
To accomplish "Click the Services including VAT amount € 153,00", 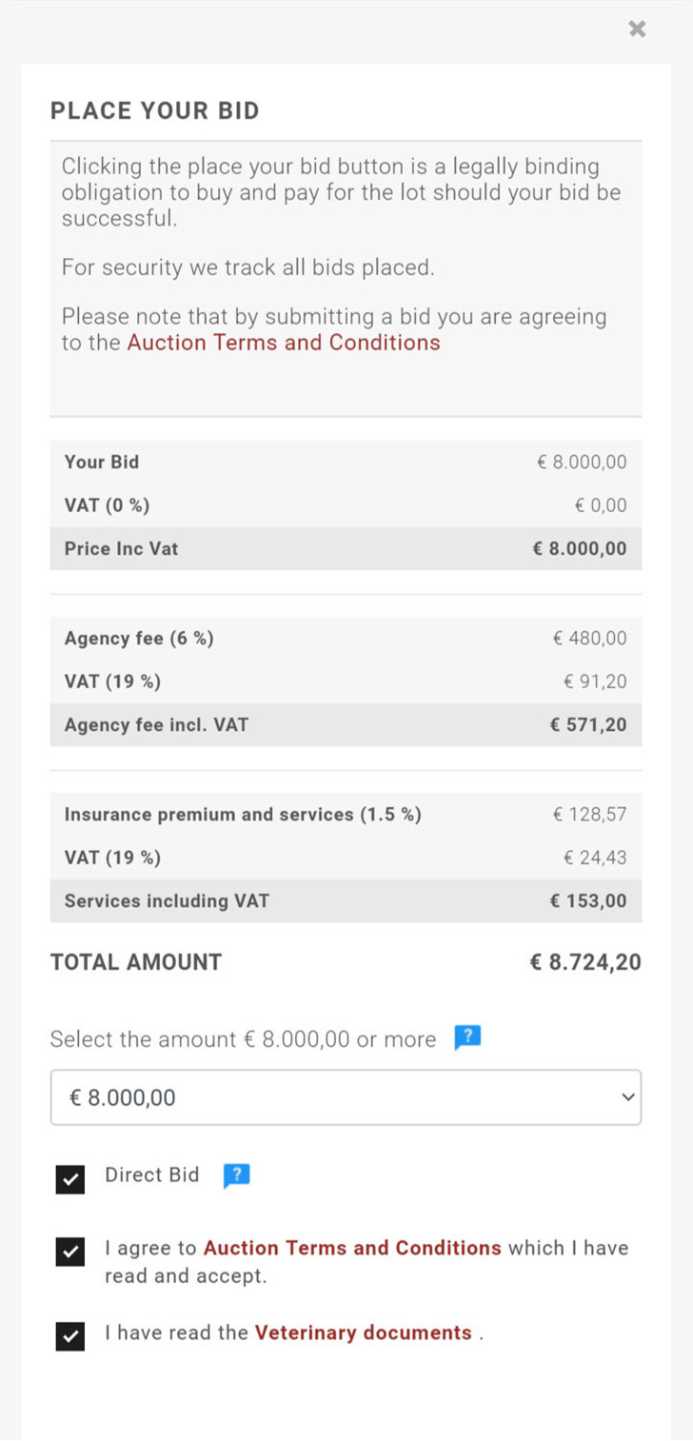I will 588,901.
